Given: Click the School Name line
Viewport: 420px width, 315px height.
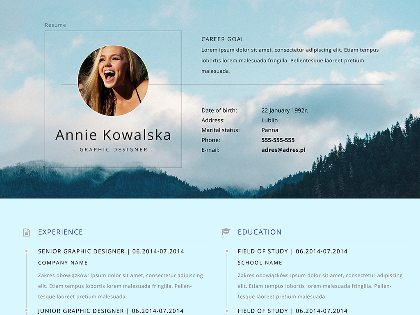Looking at the screenshot, I should click(260, 263).
